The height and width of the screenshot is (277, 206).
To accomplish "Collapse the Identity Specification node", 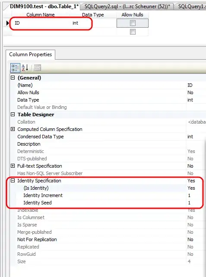I will [x=13, y=180].
